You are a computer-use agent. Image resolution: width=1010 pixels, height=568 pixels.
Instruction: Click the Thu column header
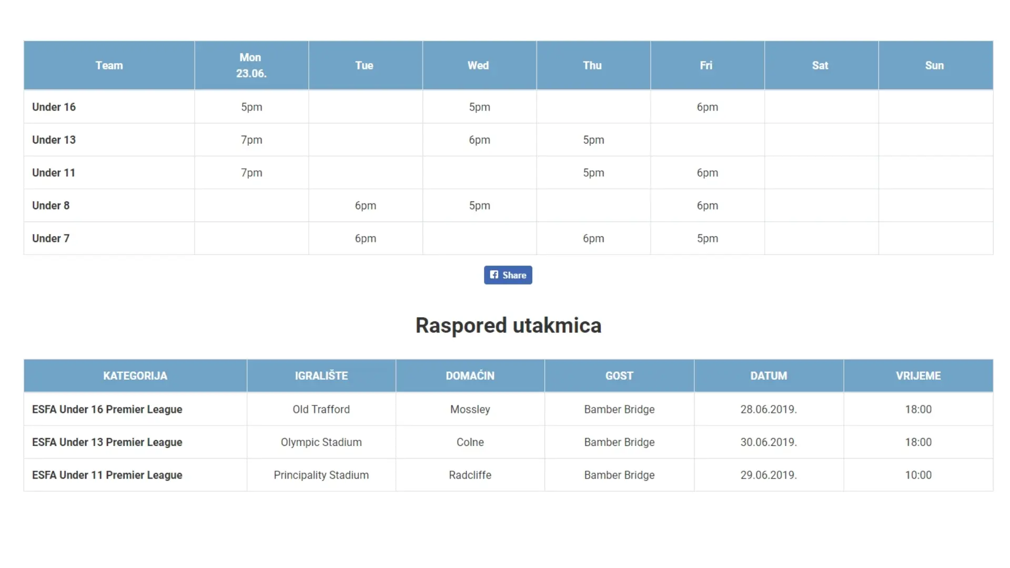593,65
